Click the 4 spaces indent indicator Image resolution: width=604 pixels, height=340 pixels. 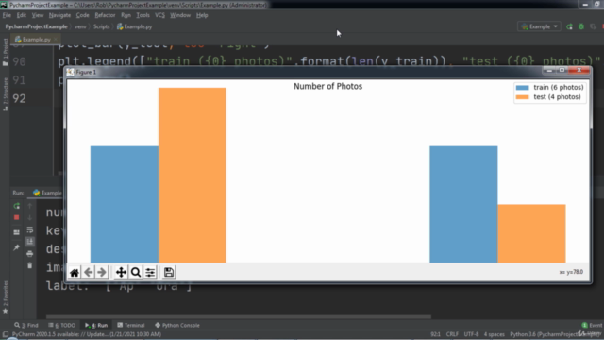click(x=495, y=334)
